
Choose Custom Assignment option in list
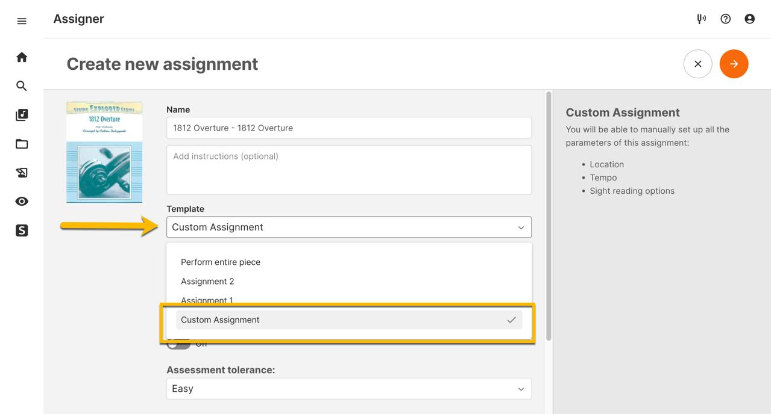point(349,320)
